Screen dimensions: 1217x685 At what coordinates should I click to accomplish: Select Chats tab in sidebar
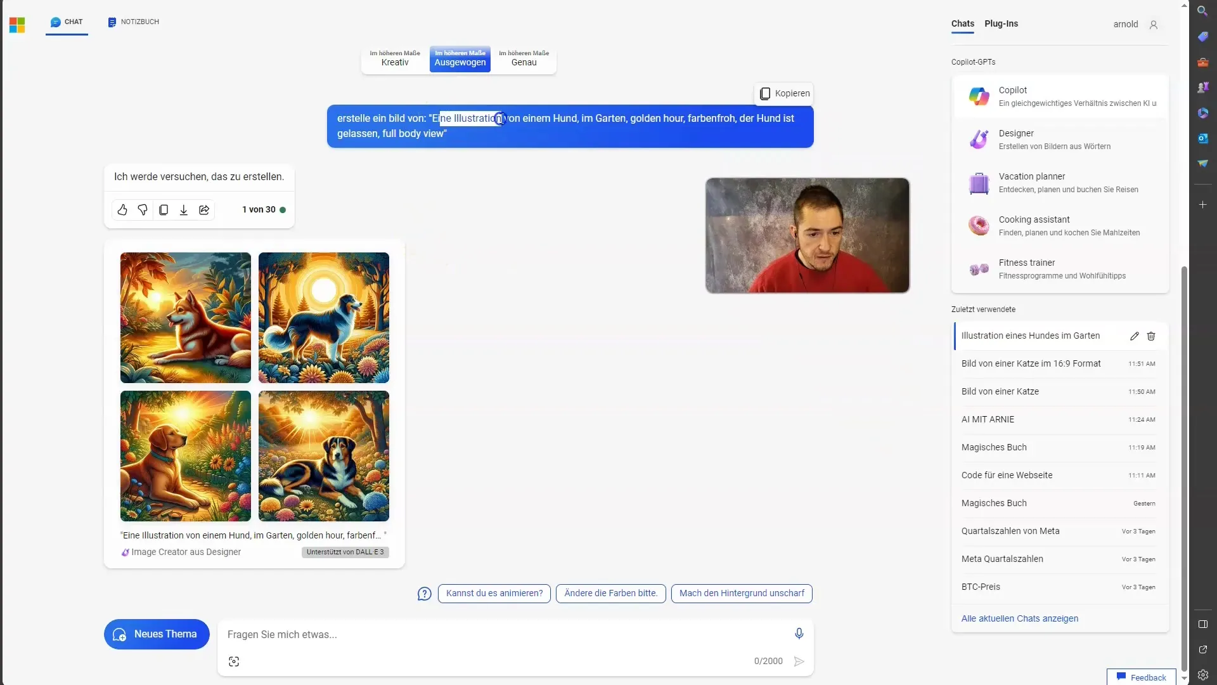pyautogui.click(x=962, y=23)
